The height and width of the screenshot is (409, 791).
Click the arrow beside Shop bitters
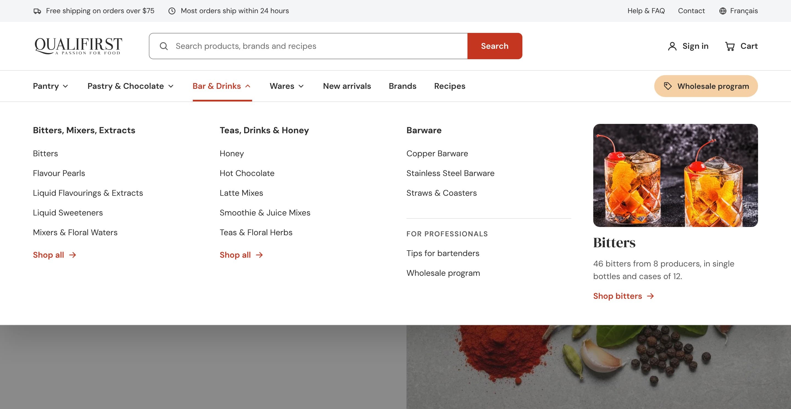click(650, 296)
